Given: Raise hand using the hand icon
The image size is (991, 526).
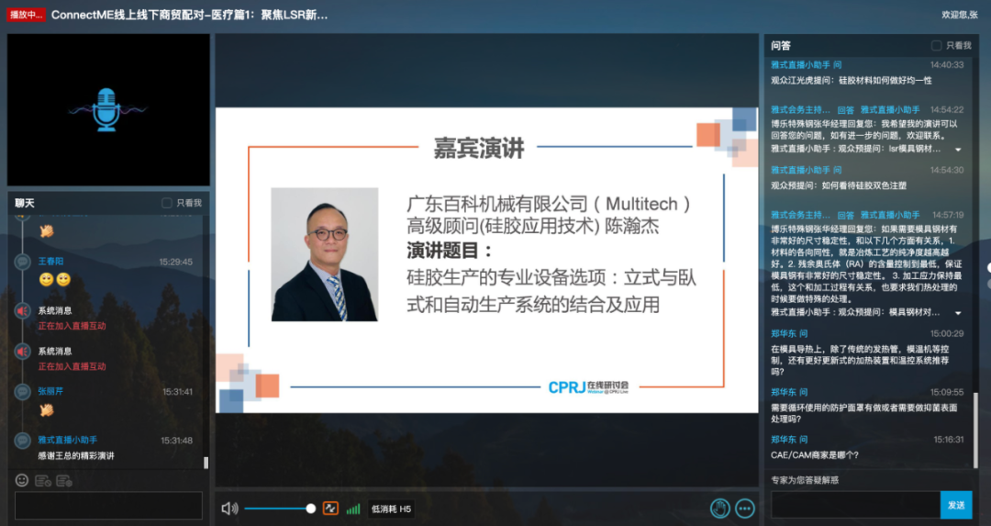Looking at the screenshot, I should click(x=720, y=509).
